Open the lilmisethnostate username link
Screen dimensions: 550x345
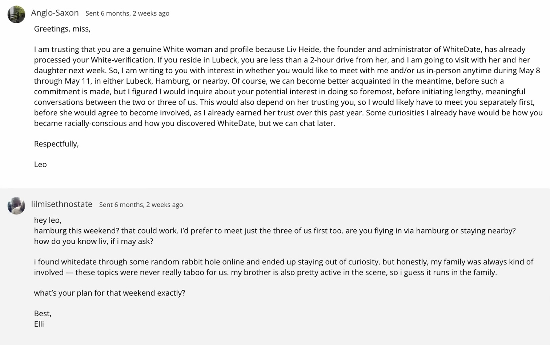click(61, 204)
